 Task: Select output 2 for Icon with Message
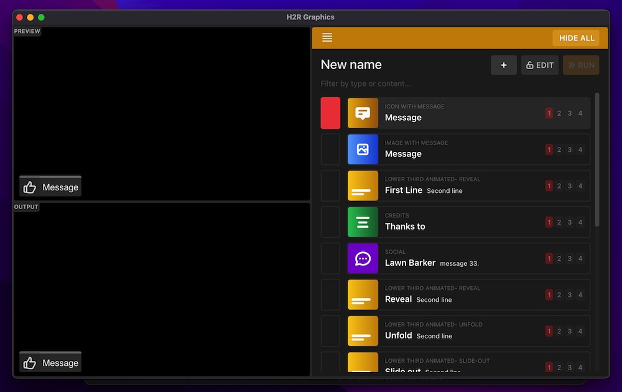(x=559, y=113)
